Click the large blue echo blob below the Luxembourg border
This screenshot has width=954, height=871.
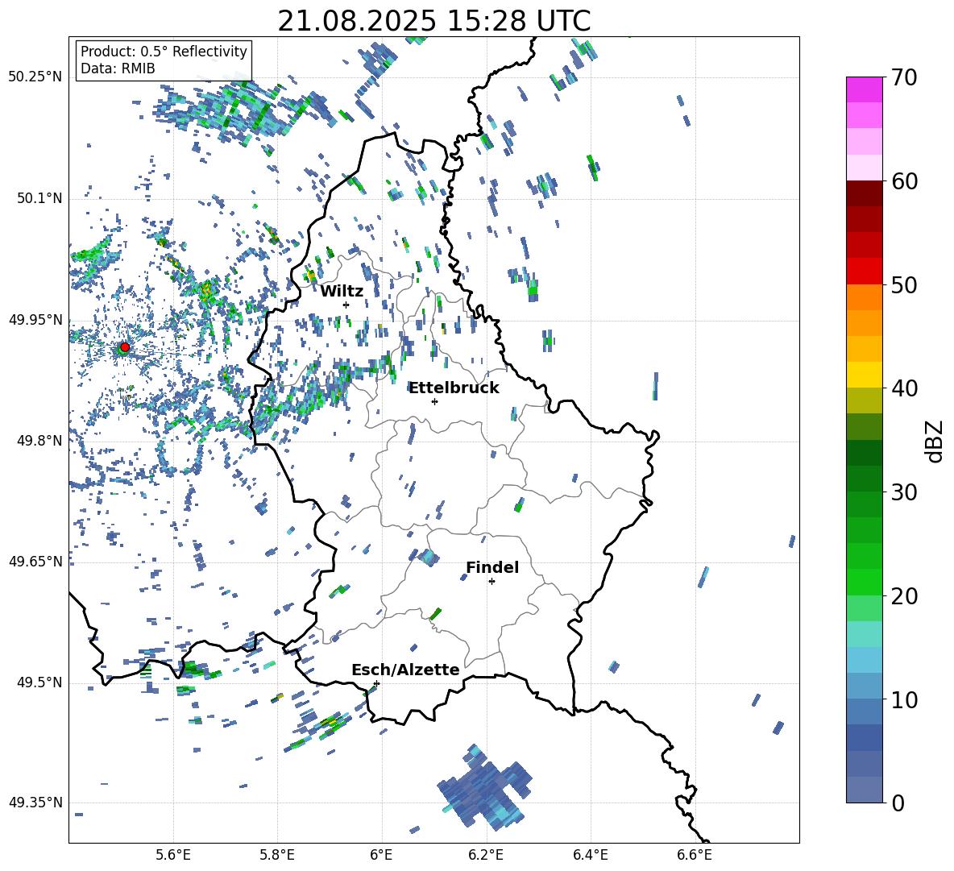[486, 788]
